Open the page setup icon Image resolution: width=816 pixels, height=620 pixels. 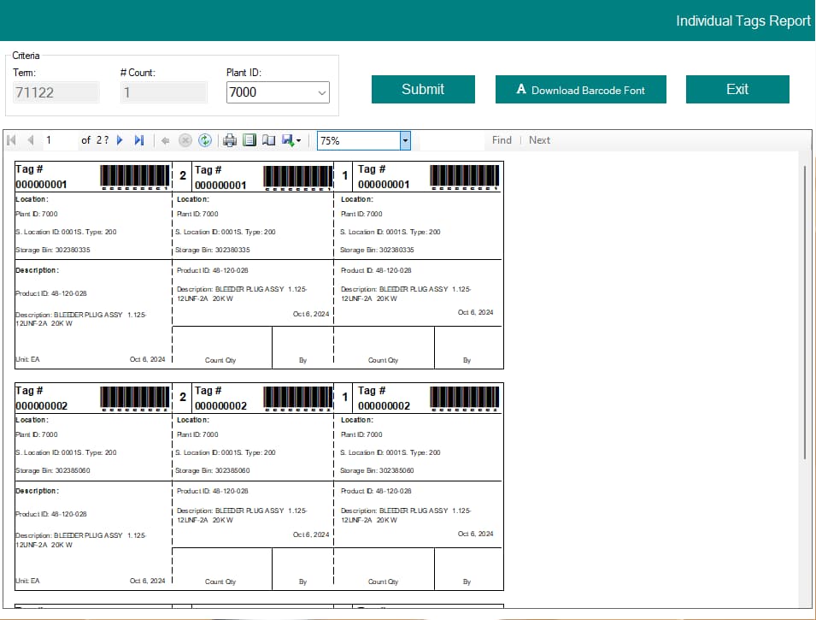(x=268, y=140)
